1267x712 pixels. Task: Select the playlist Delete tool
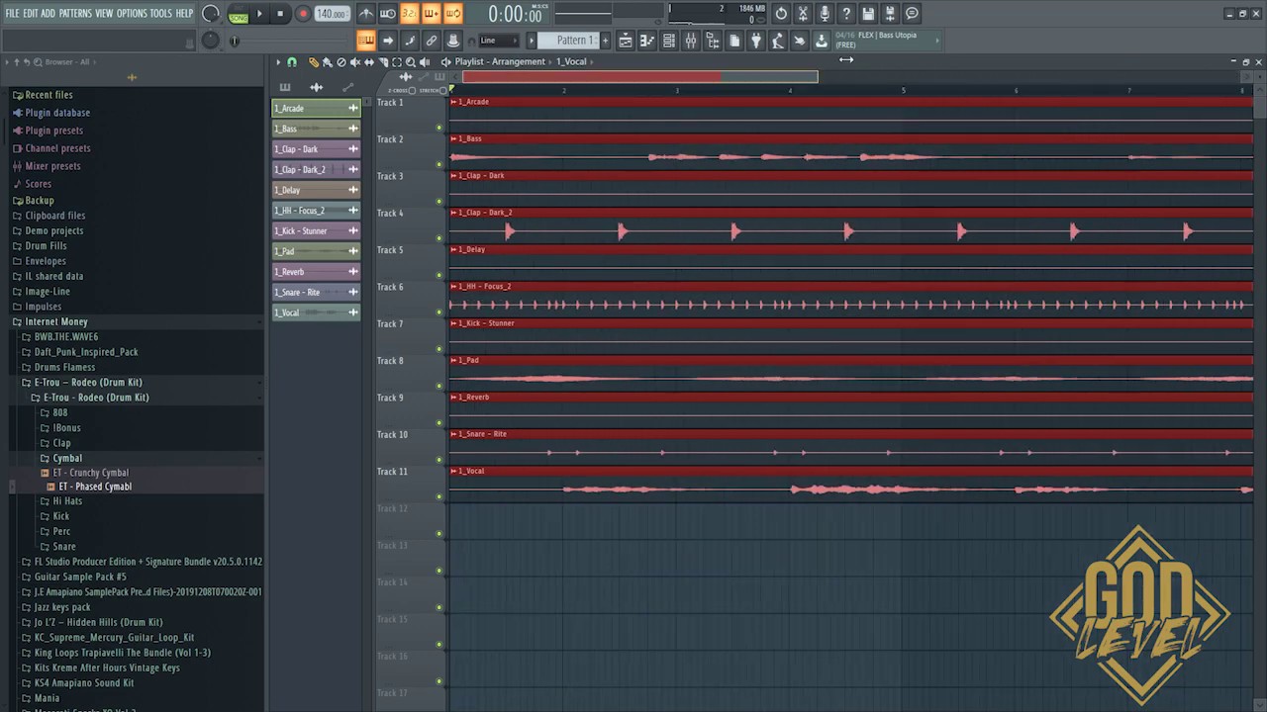[341, 62]
